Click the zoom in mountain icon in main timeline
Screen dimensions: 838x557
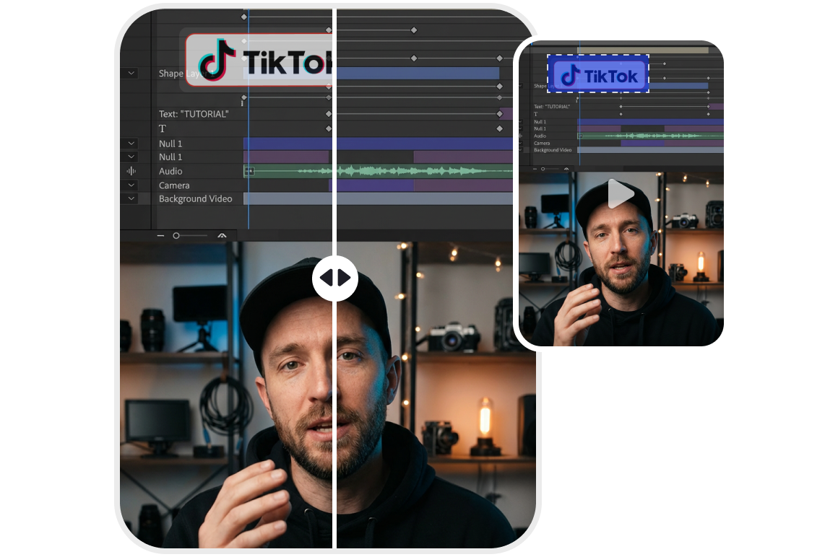coord(222,235)
